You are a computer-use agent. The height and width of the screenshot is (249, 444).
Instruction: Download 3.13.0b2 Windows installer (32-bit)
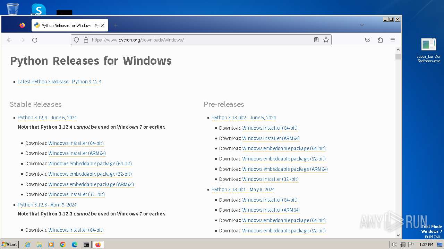click(x=271, y=179)
